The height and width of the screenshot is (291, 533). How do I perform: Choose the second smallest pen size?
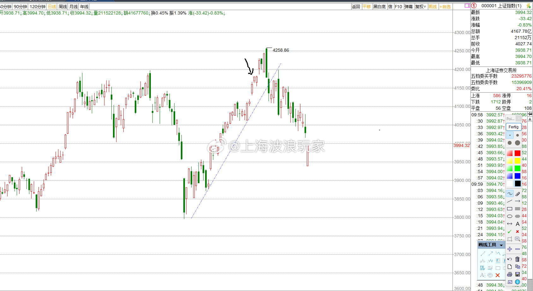pyautogui.click(x=518, y=135)
